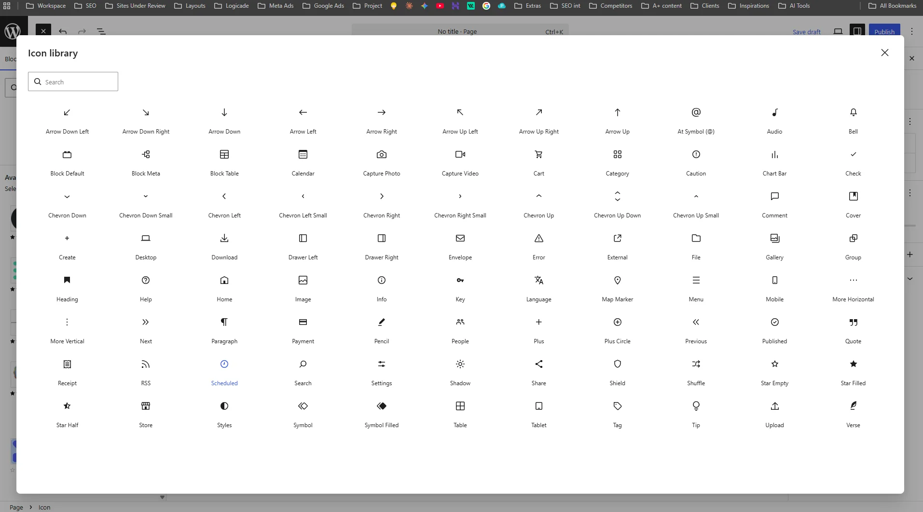Screen dimensions: 923x512
Task: Open the Competitors bookmarks folder
Action: point(610,6)
